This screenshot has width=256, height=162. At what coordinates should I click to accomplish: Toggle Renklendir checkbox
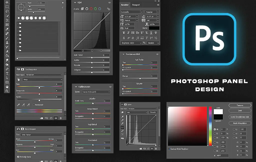coord(34,105)
